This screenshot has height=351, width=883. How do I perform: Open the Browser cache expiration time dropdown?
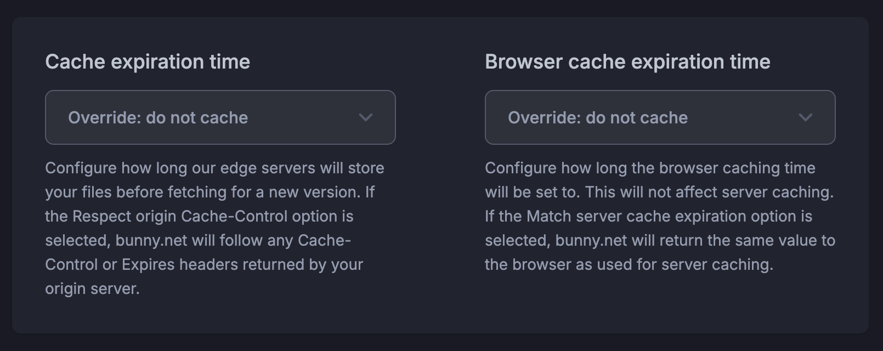(x=660, y=117)
